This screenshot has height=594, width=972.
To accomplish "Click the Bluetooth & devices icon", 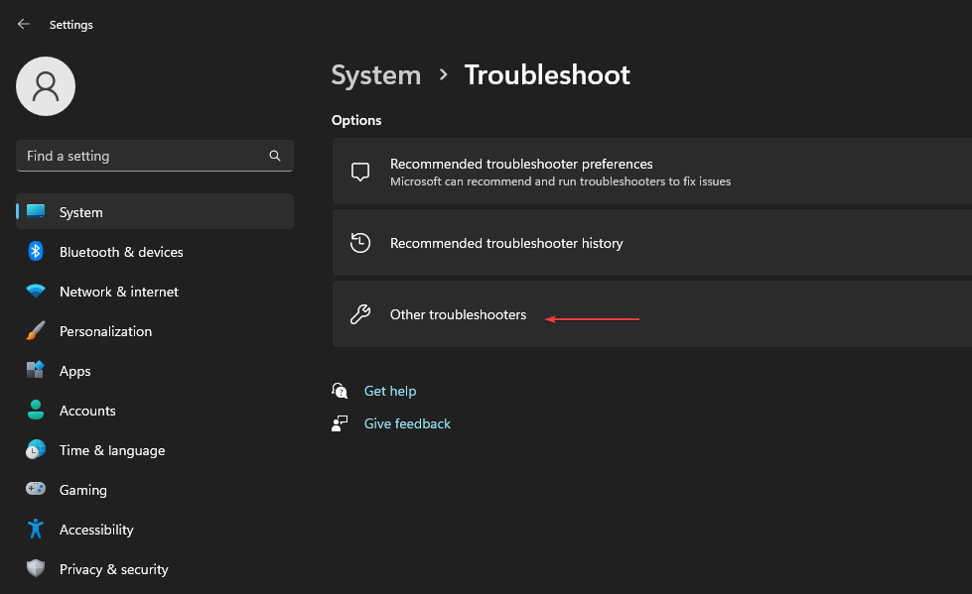I will (36, 252).
